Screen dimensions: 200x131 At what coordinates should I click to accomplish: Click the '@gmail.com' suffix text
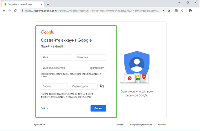click(x=97, y=68)
